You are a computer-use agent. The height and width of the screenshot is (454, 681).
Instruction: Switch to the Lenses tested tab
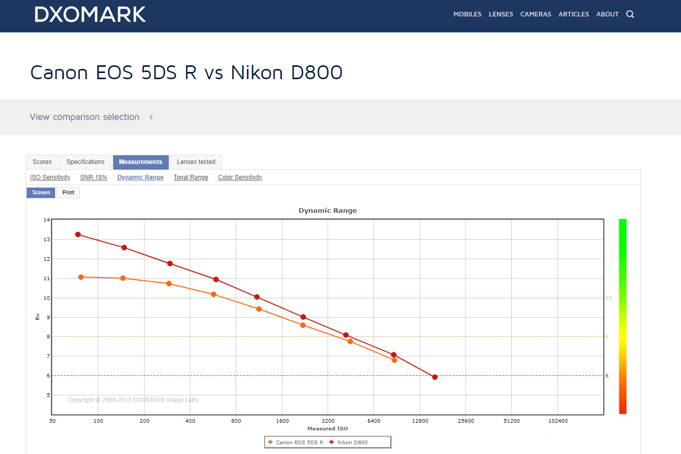[196, 162]
